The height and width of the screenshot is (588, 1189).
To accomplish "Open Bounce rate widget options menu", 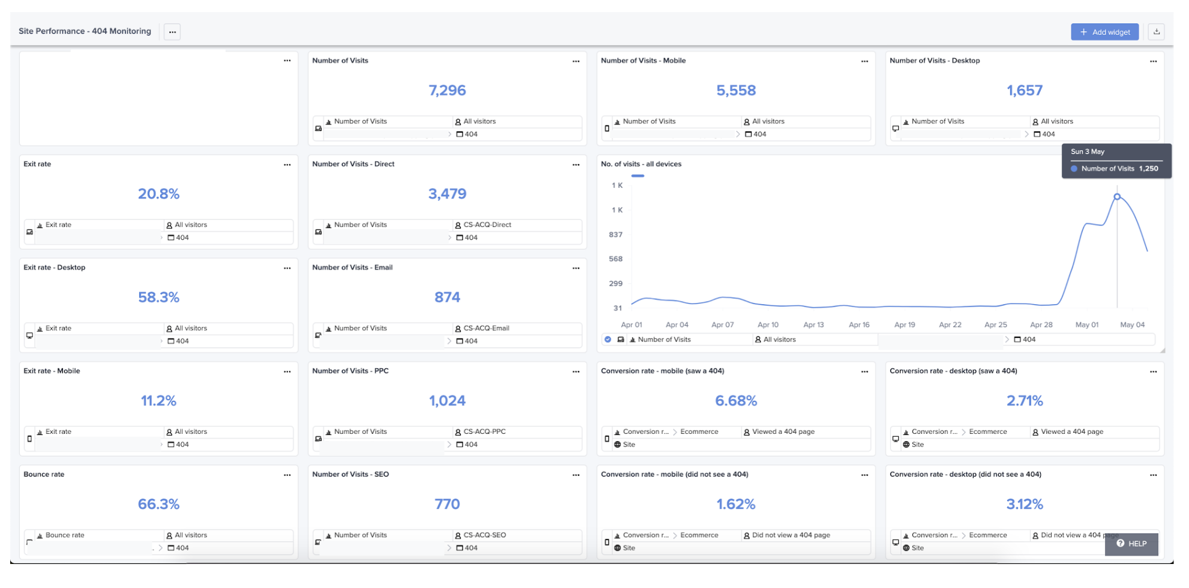I will tap(287, 475).
